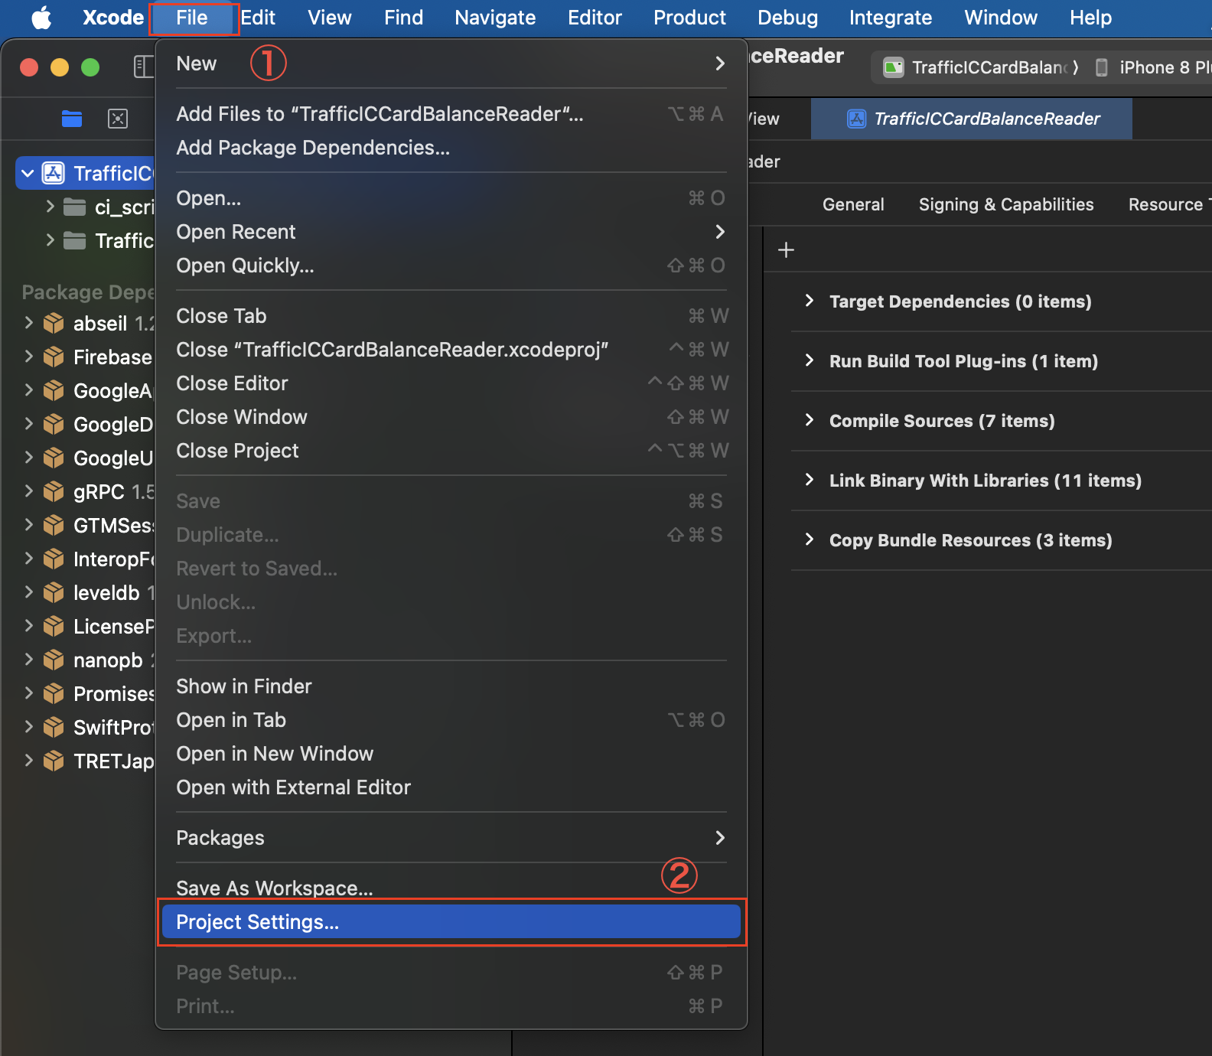
Task: Choose the iPhone 8 Plus run destination
Action: pos(1153,67)
